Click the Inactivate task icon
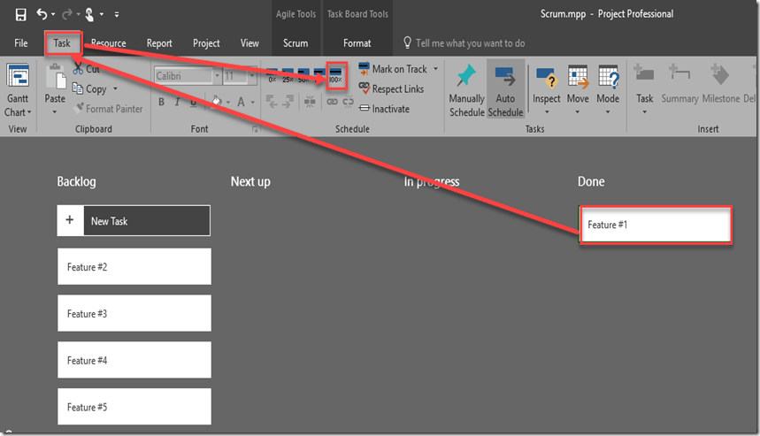 pyautogui.click(x=364, y=109)
